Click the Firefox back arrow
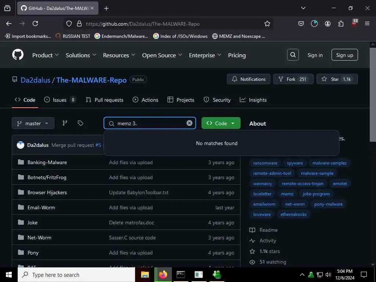This screenshot has height=282, width=376. [x=9, y=23]
